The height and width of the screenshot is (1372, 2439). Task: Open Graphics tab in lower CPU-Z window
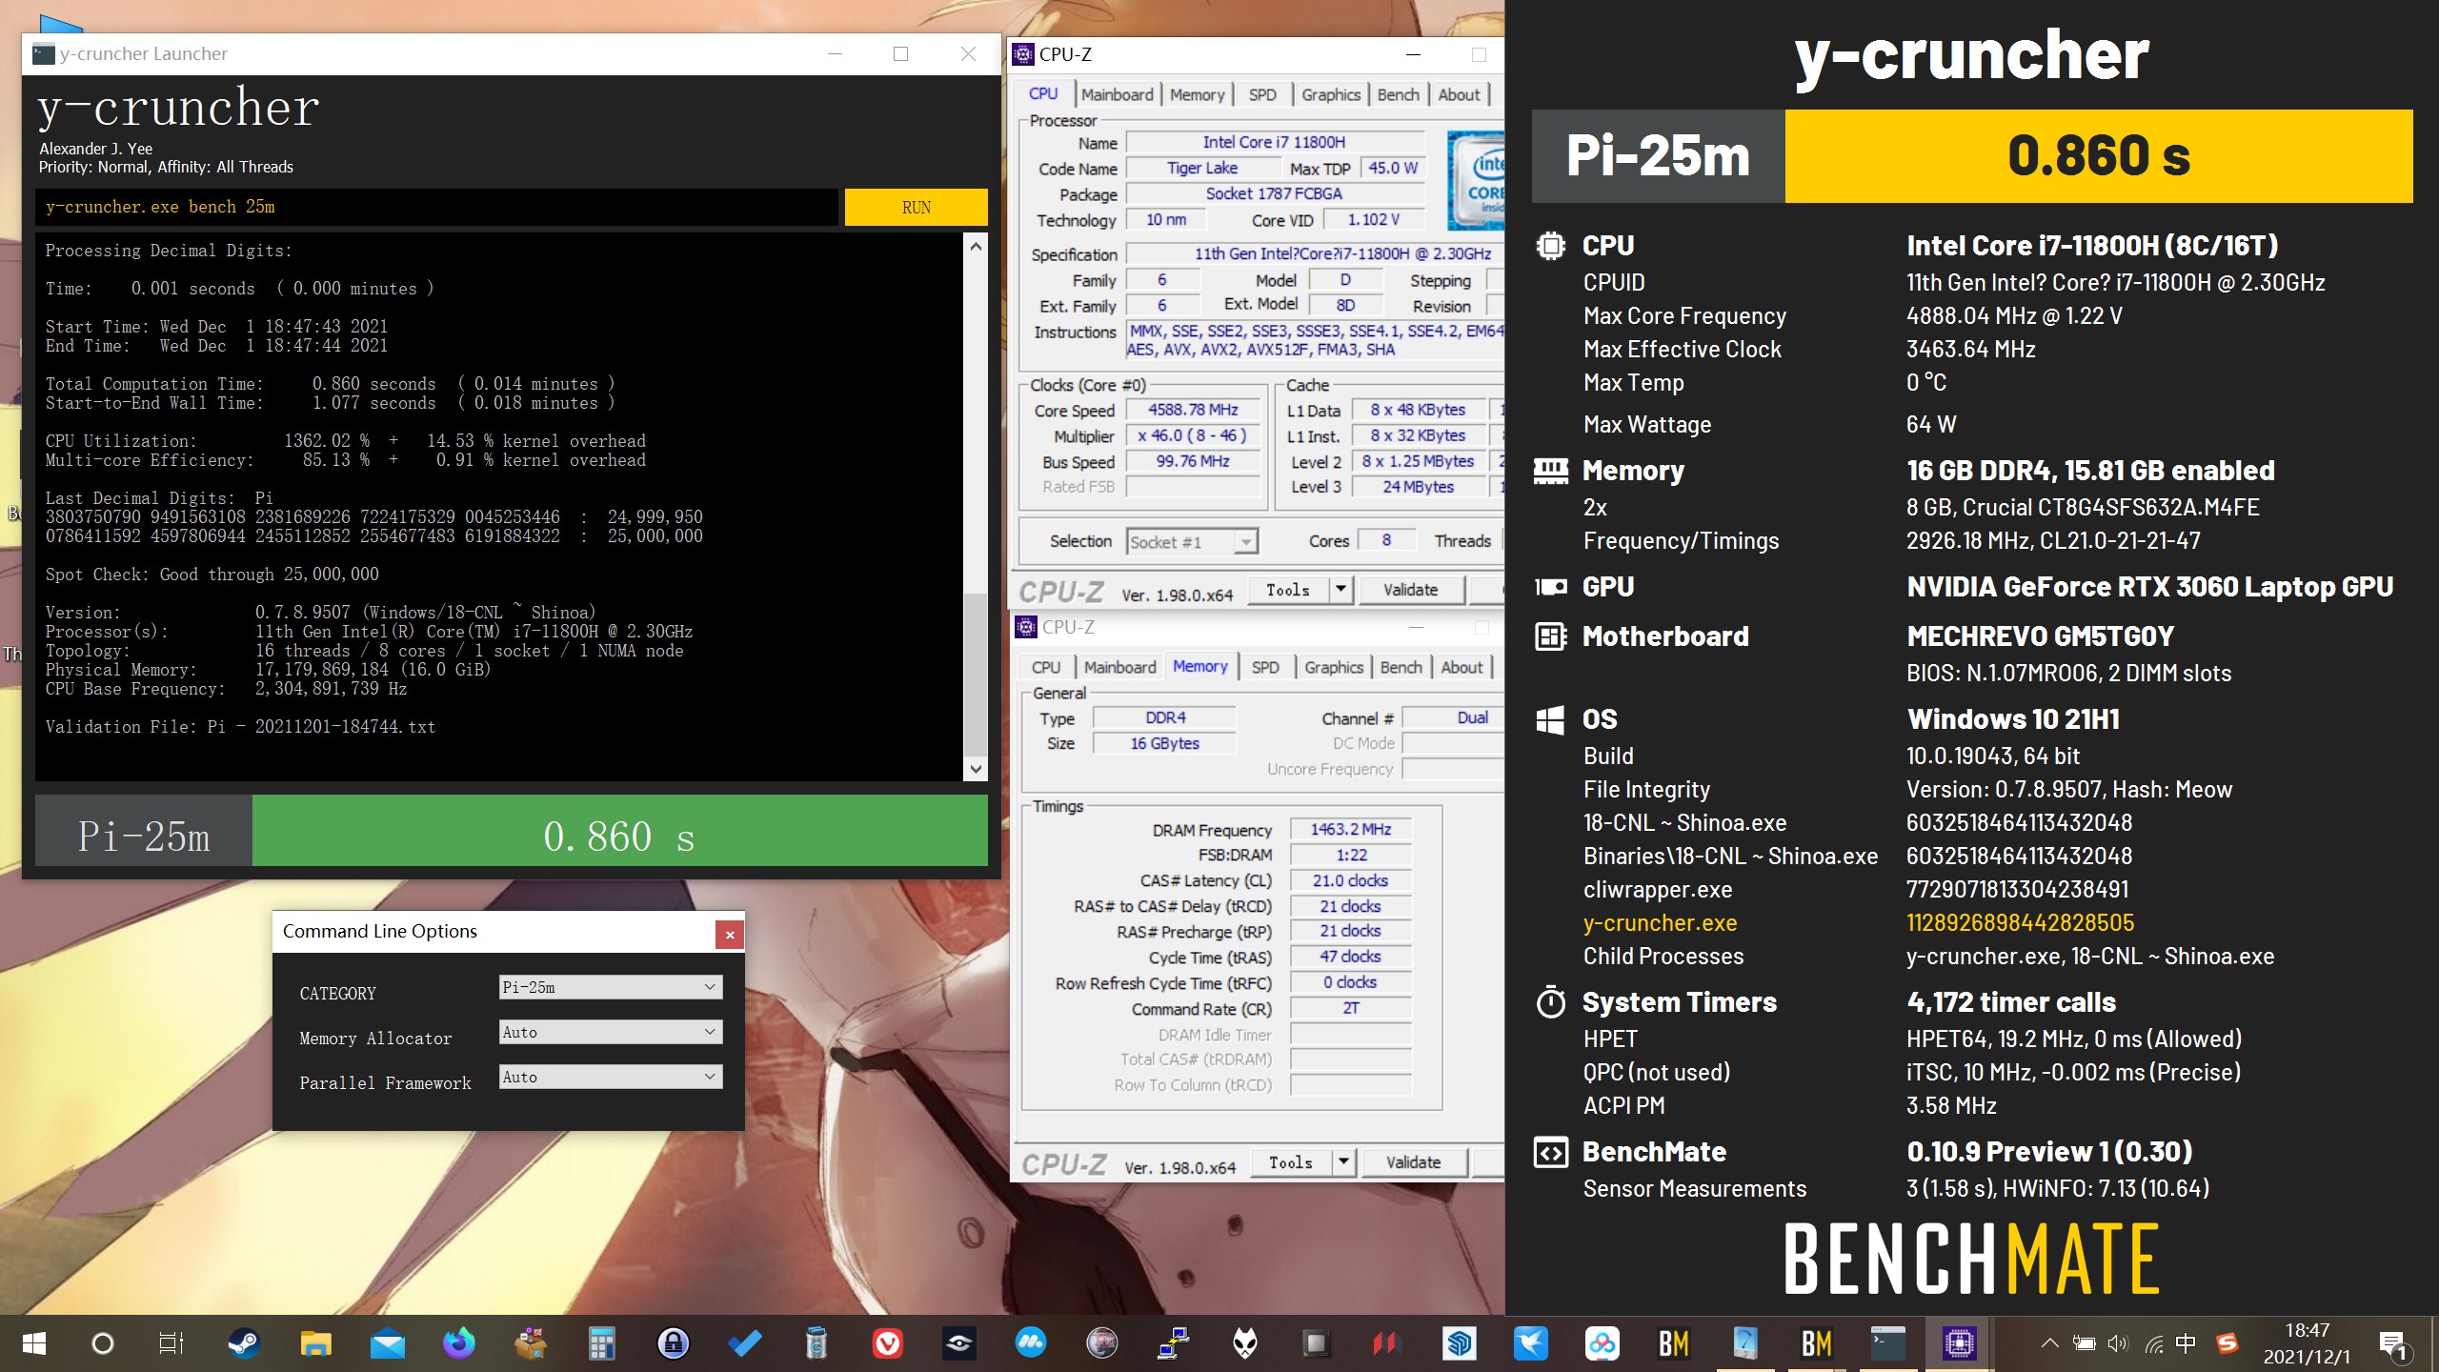[x=1333, y=667]
